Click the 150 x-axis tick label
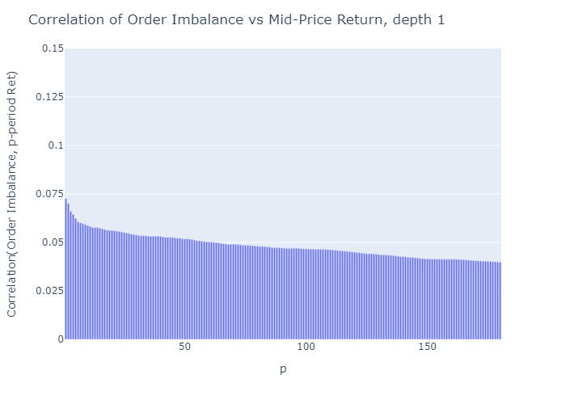 click(428, 347)
